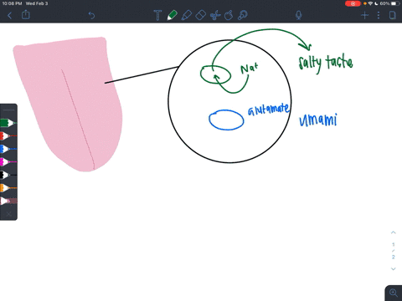Add new page with plus icon

point(364,15)
